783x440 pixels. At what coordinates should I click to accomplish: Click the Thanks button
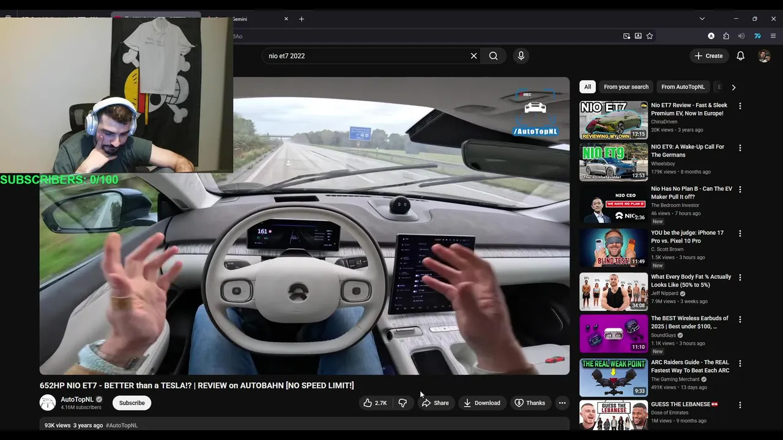530,403
